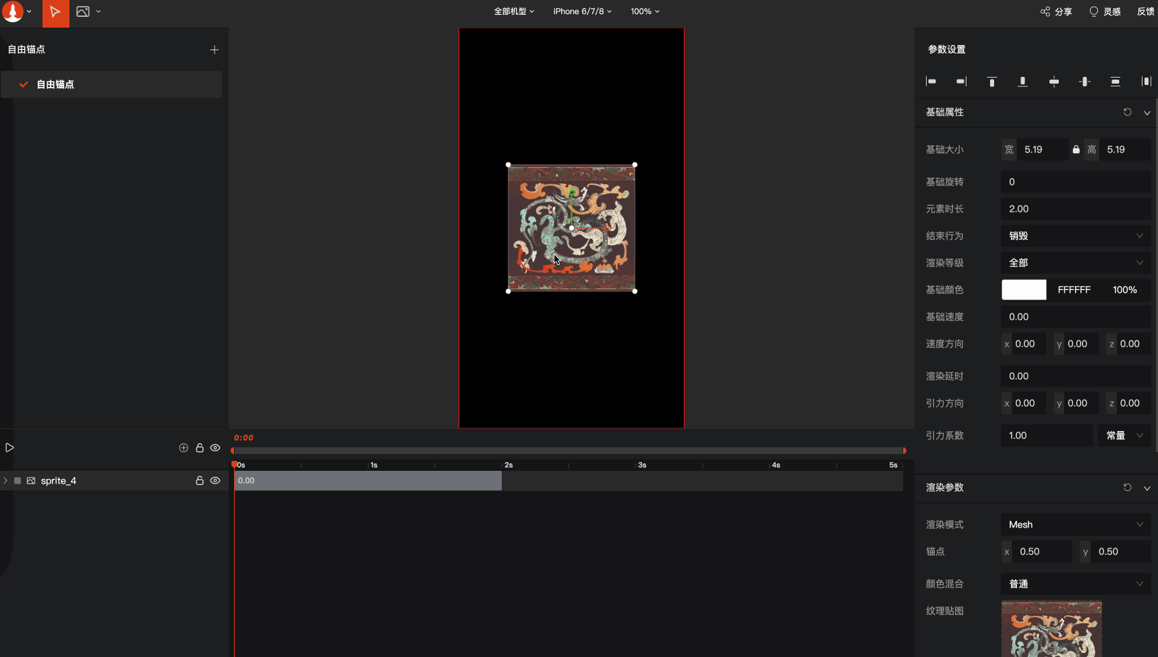
Task: Expand the sprite_4 layer tree
Action: [x=5, y=481]
